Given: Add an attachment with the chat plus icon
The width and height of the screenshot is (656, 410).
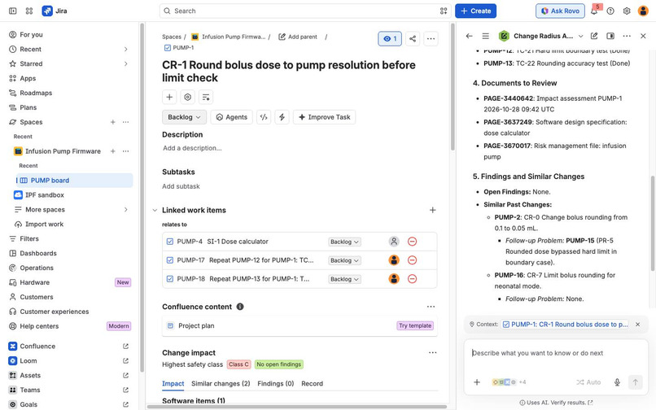Looking at the screenshot, I should (x=476, y=382).
